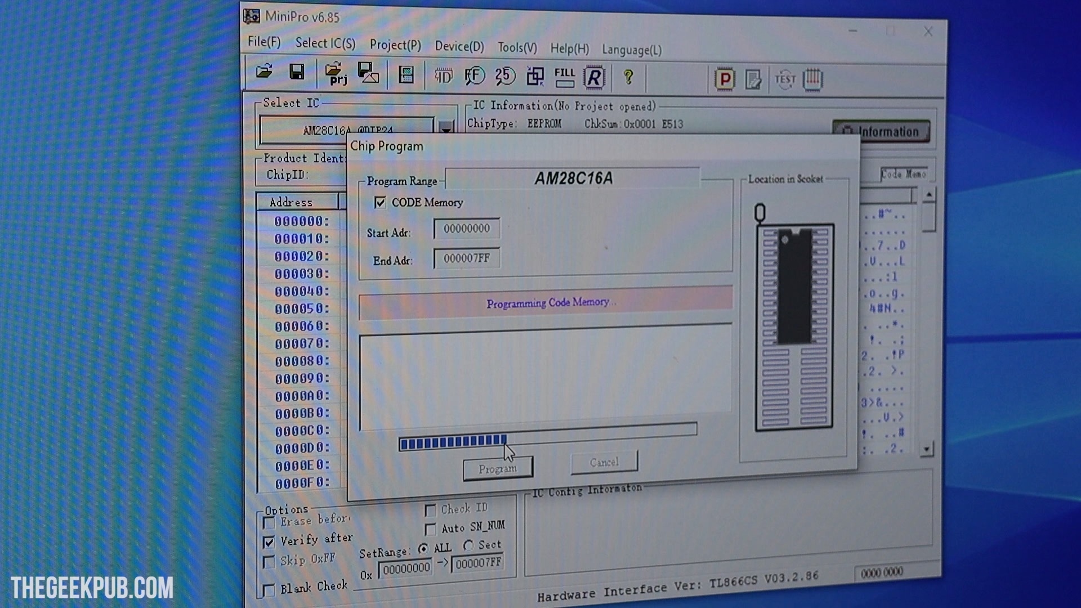1081x608 pixels.
Task: Click the R read chip icon
Action: [x=594, y=78]
